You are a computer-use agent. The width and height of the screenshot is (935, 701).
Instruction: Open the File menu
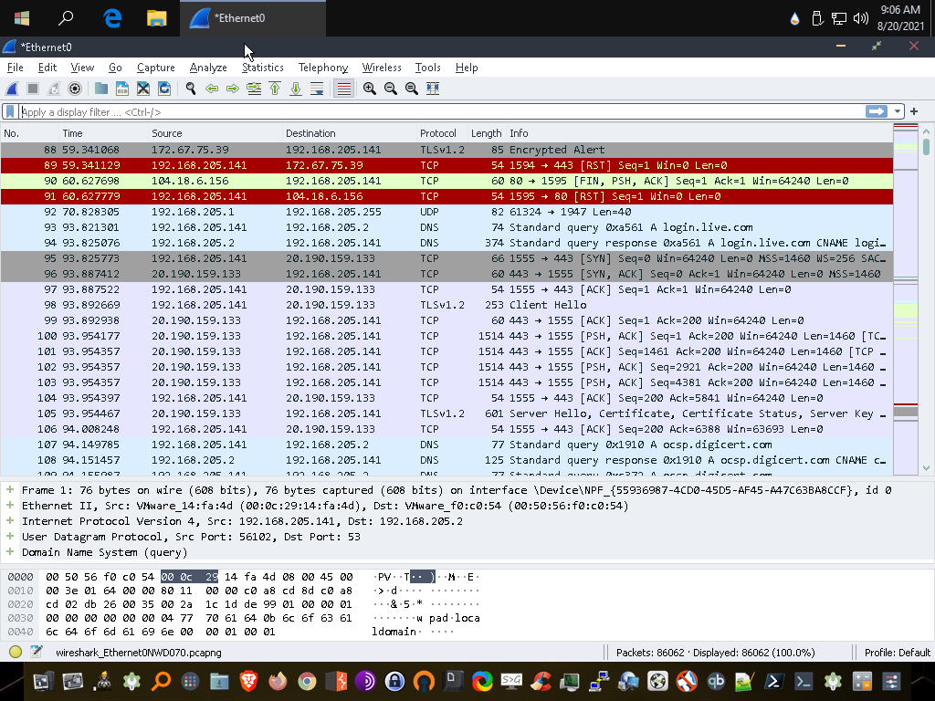(15, 68)
